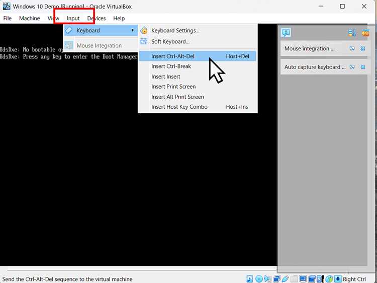
Task: Click the Right Ctrl host key label
Action: point(354,279)
